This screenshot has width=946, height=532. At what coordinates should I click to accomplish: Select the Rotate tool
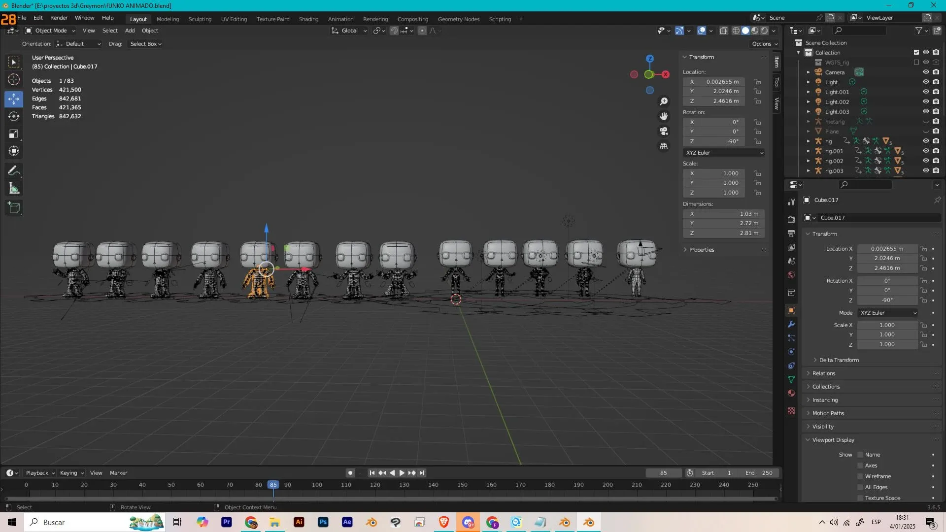[x=14, y=117]
